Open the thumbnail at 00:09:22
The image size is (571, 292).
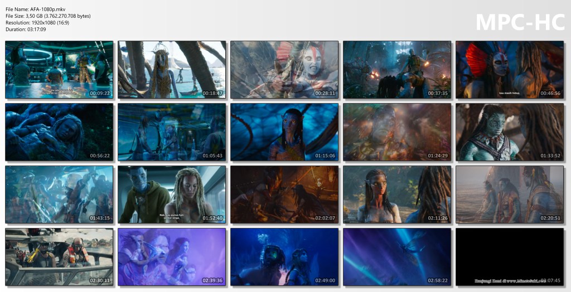59,70
